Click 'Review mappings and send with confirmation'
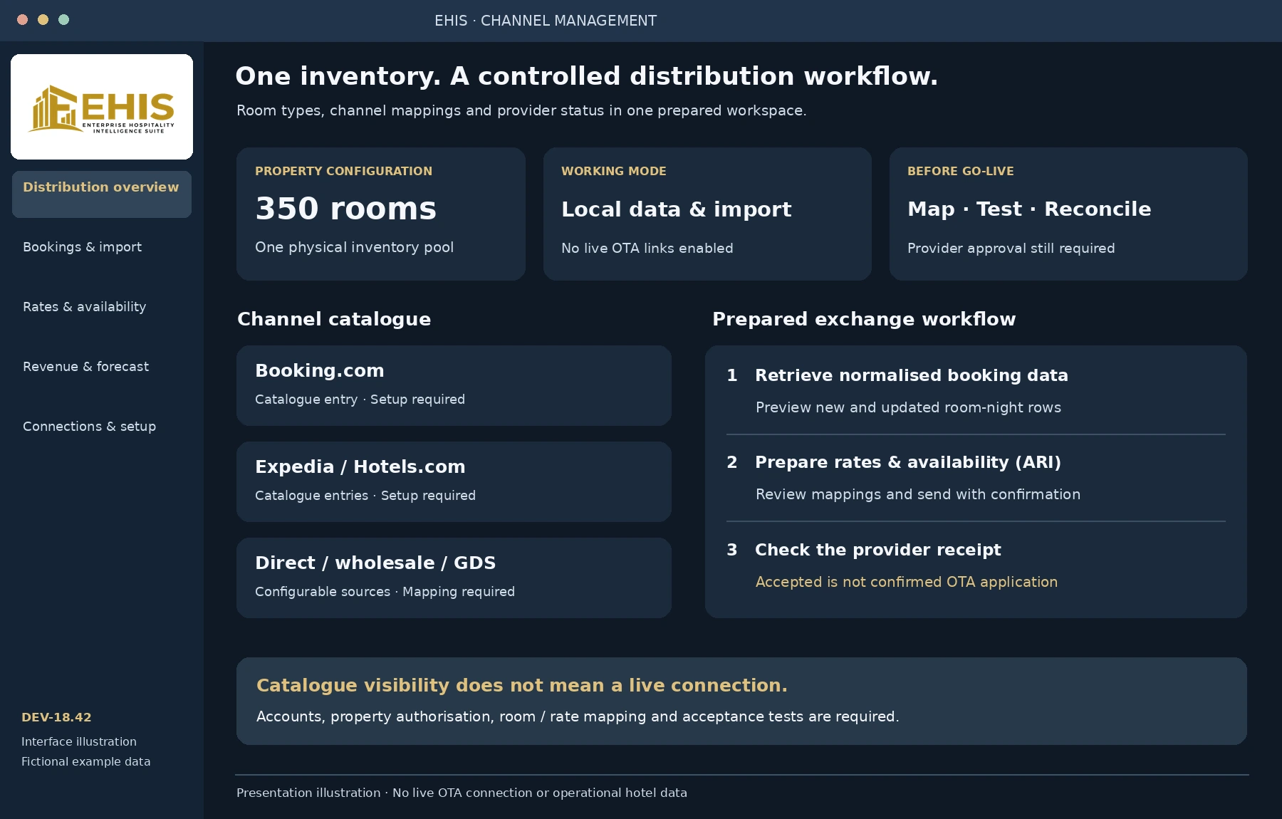Image resolution: width=1282 pixels, height=819 pixels. tap(918, 494)
